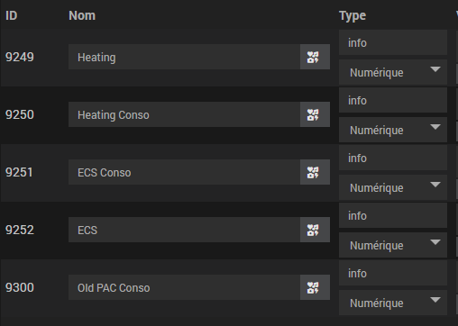Open icon picker for Heating command
The height and width of the screenshot is (326, 458).
click(x=315, y=57)
